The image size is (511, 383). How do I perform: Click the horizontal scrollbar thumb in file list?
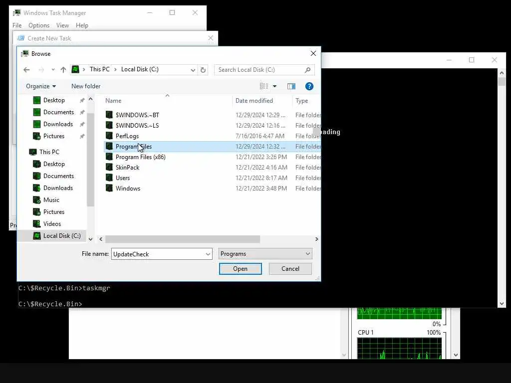click(183, 239)
